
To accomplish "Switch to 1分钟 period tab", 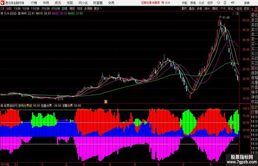I will pyautogui.click(x=17, y=9).
